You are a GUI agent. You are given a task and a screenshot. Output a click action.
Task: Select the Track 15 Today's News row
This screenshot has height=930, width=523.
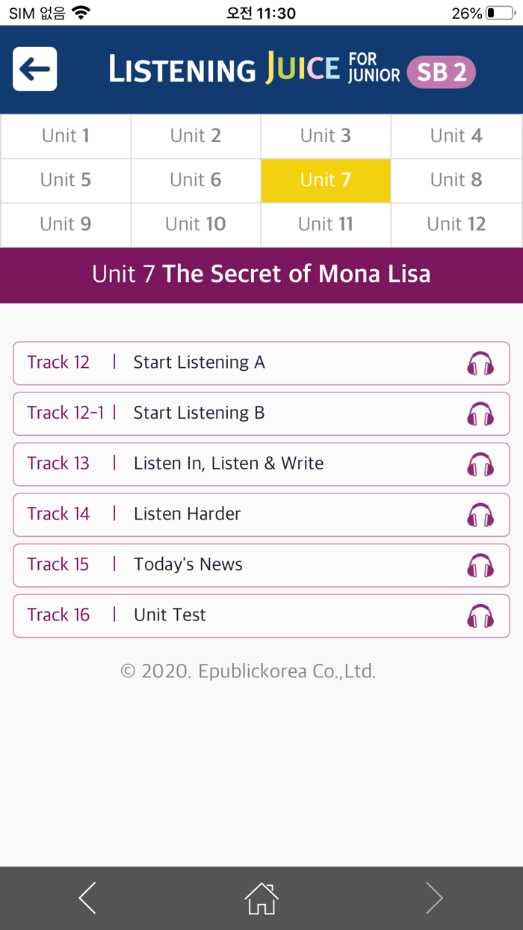224,564
